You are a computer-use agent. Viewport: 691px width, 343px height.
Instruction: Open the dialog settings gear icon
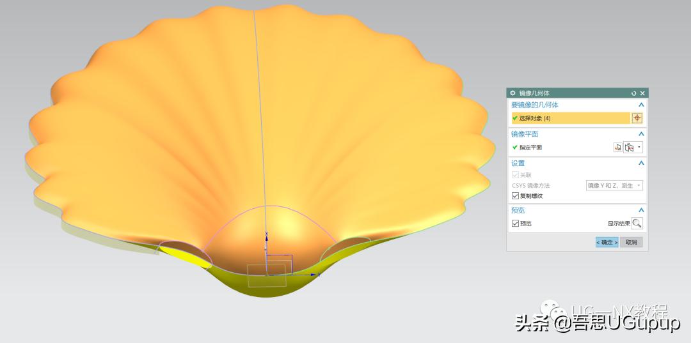click(512, 93)
